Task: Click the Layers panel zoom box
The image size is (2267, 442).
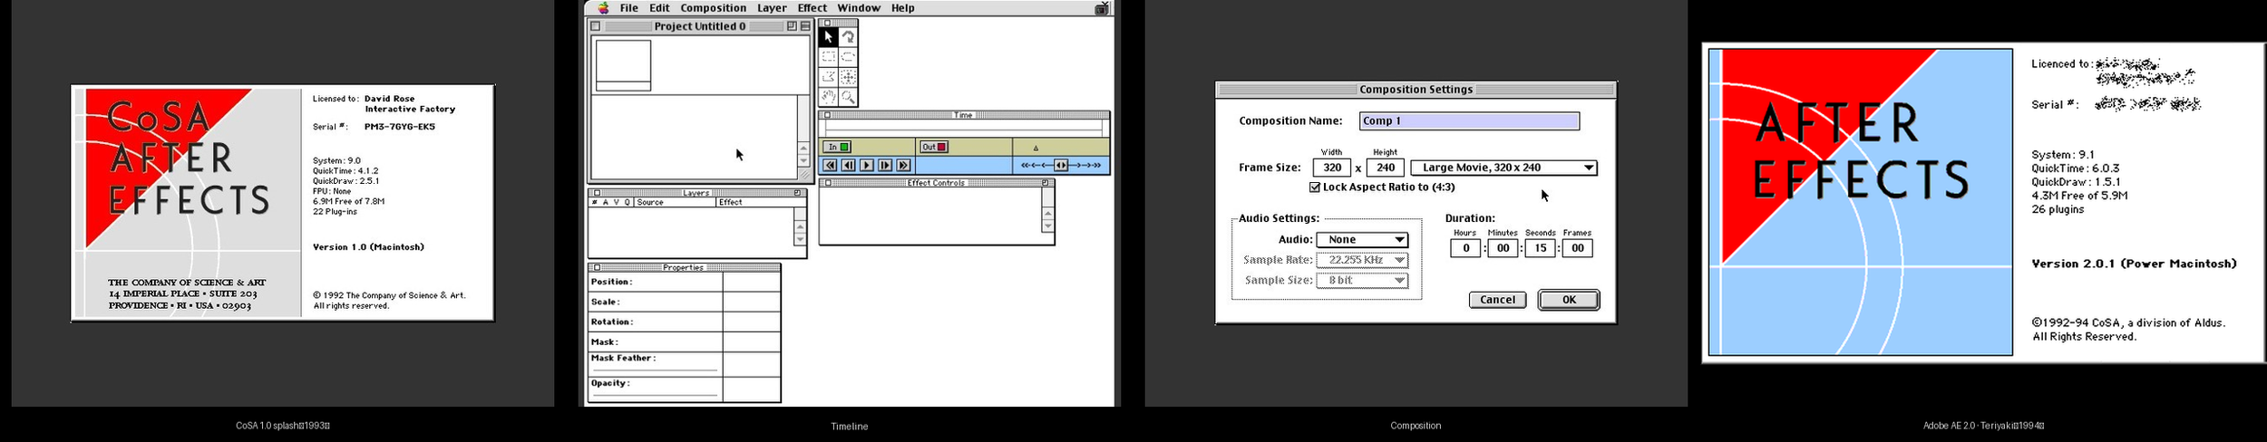Action: click(798, 193)
